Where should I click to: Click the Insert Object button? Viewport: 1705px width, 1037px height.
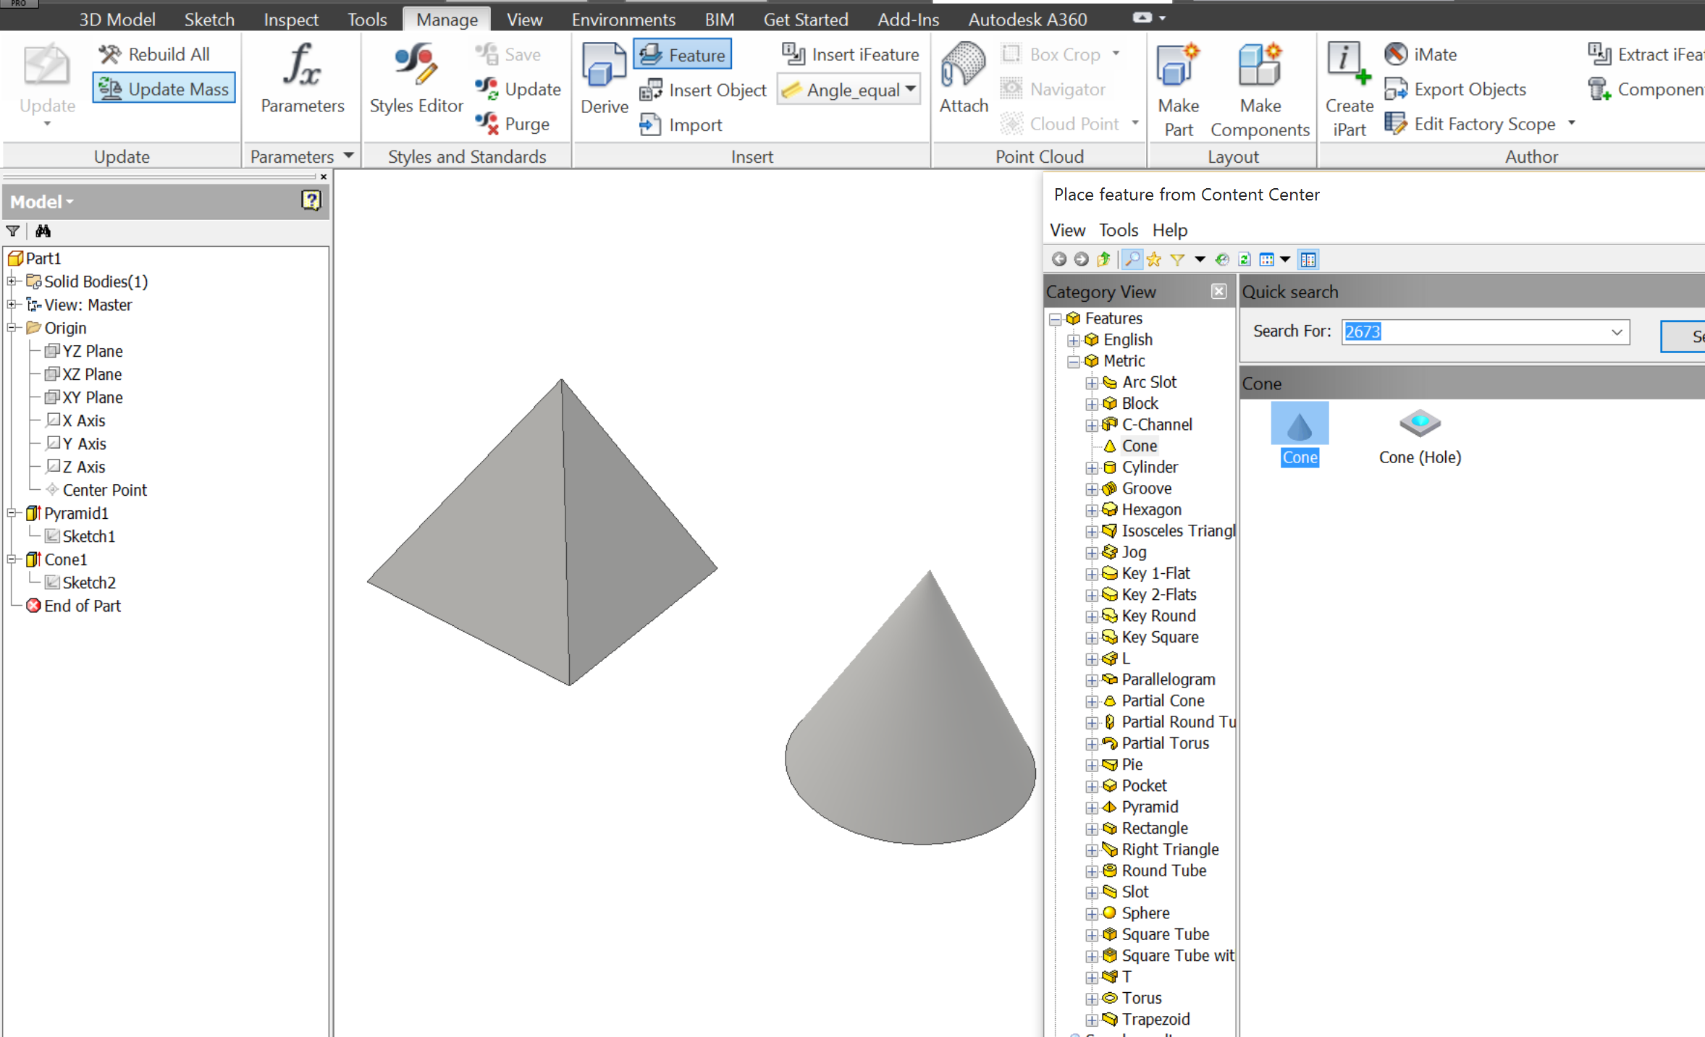701,89
